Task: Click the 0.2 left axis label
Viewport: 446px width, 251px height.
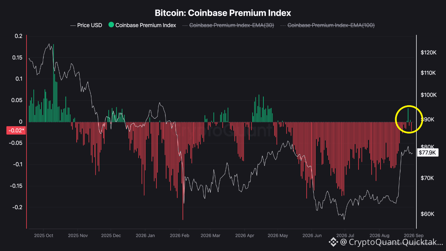Action: point(18,36)
